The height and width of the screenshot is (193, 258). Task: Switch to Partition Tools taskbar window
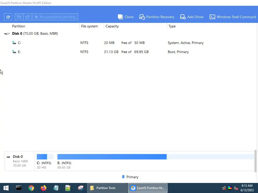[x=107, y=188]
